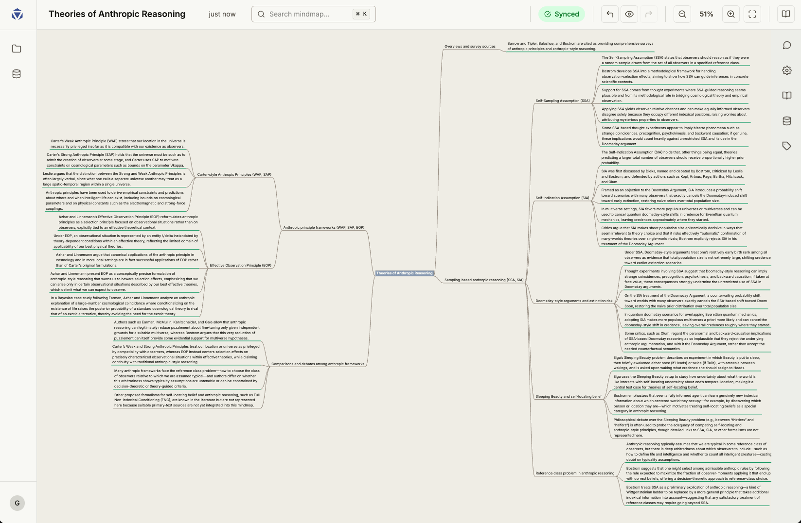Click the Barrow and Tipler surveys leaf note
The width and height of the screenshot is (801, 523).
(580, 46)
